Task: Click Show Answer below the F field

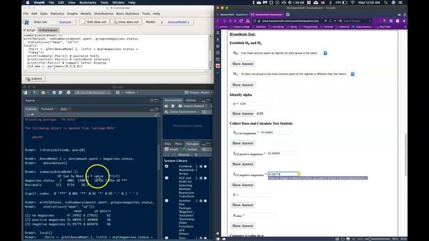Action: pyautogui.click(x=243, y=205)
